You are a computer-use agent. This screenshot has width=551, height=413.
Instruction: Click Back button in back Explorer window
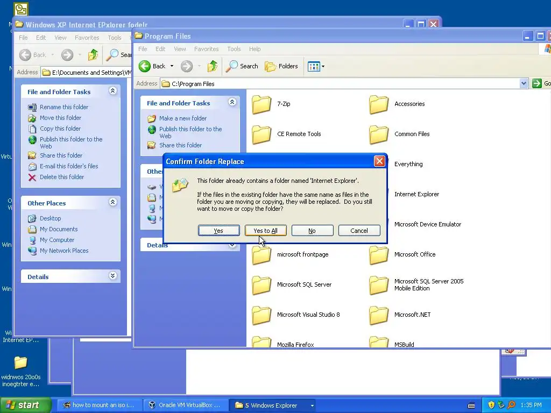[33, 55]
